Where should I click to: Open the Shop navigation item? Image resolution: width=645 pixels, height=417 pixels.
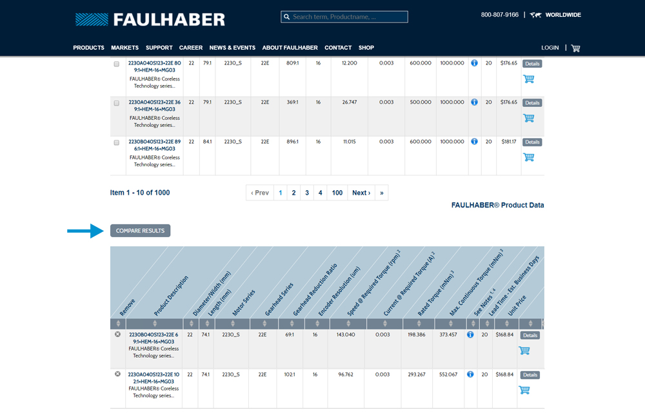click(366, 48)
